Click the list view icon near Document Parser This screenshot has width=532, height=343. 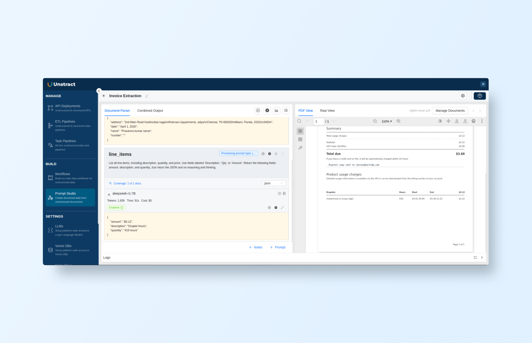[286, 110]
